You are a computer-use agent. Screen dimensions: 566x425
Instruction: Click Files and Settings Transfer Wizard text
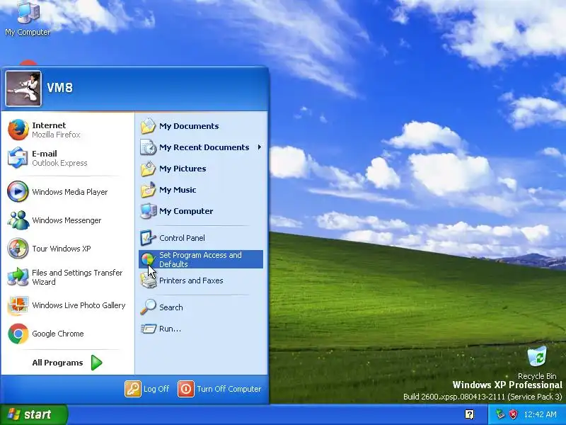[x=77, y=277]
